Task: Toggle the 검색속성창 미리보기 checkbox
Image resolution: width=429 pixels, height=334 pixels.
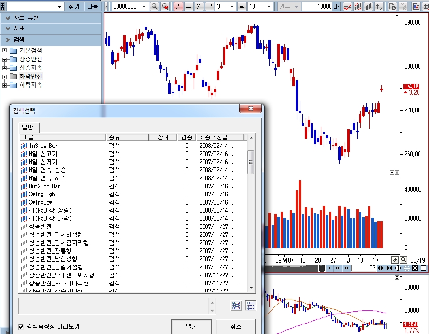Action: [x=21, y=327]
